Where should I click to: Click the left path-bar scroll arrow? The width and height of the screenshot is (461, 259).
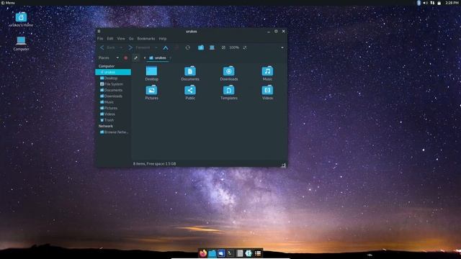point(144,58)
